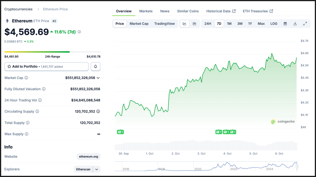The height and width of the screenshot is (177, 316).
Task: Select the 24H time range
Action: [x=208, y=24]
